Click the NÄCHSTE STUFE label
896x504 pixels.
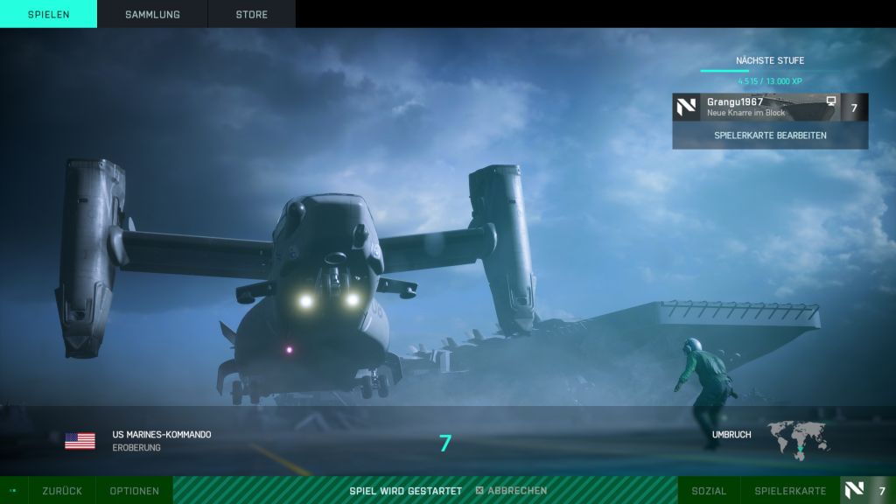(770, 60)
